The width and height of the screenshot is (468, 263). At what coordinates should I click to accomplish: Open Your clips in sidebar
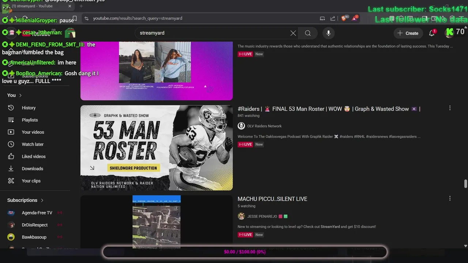[31, 181]
